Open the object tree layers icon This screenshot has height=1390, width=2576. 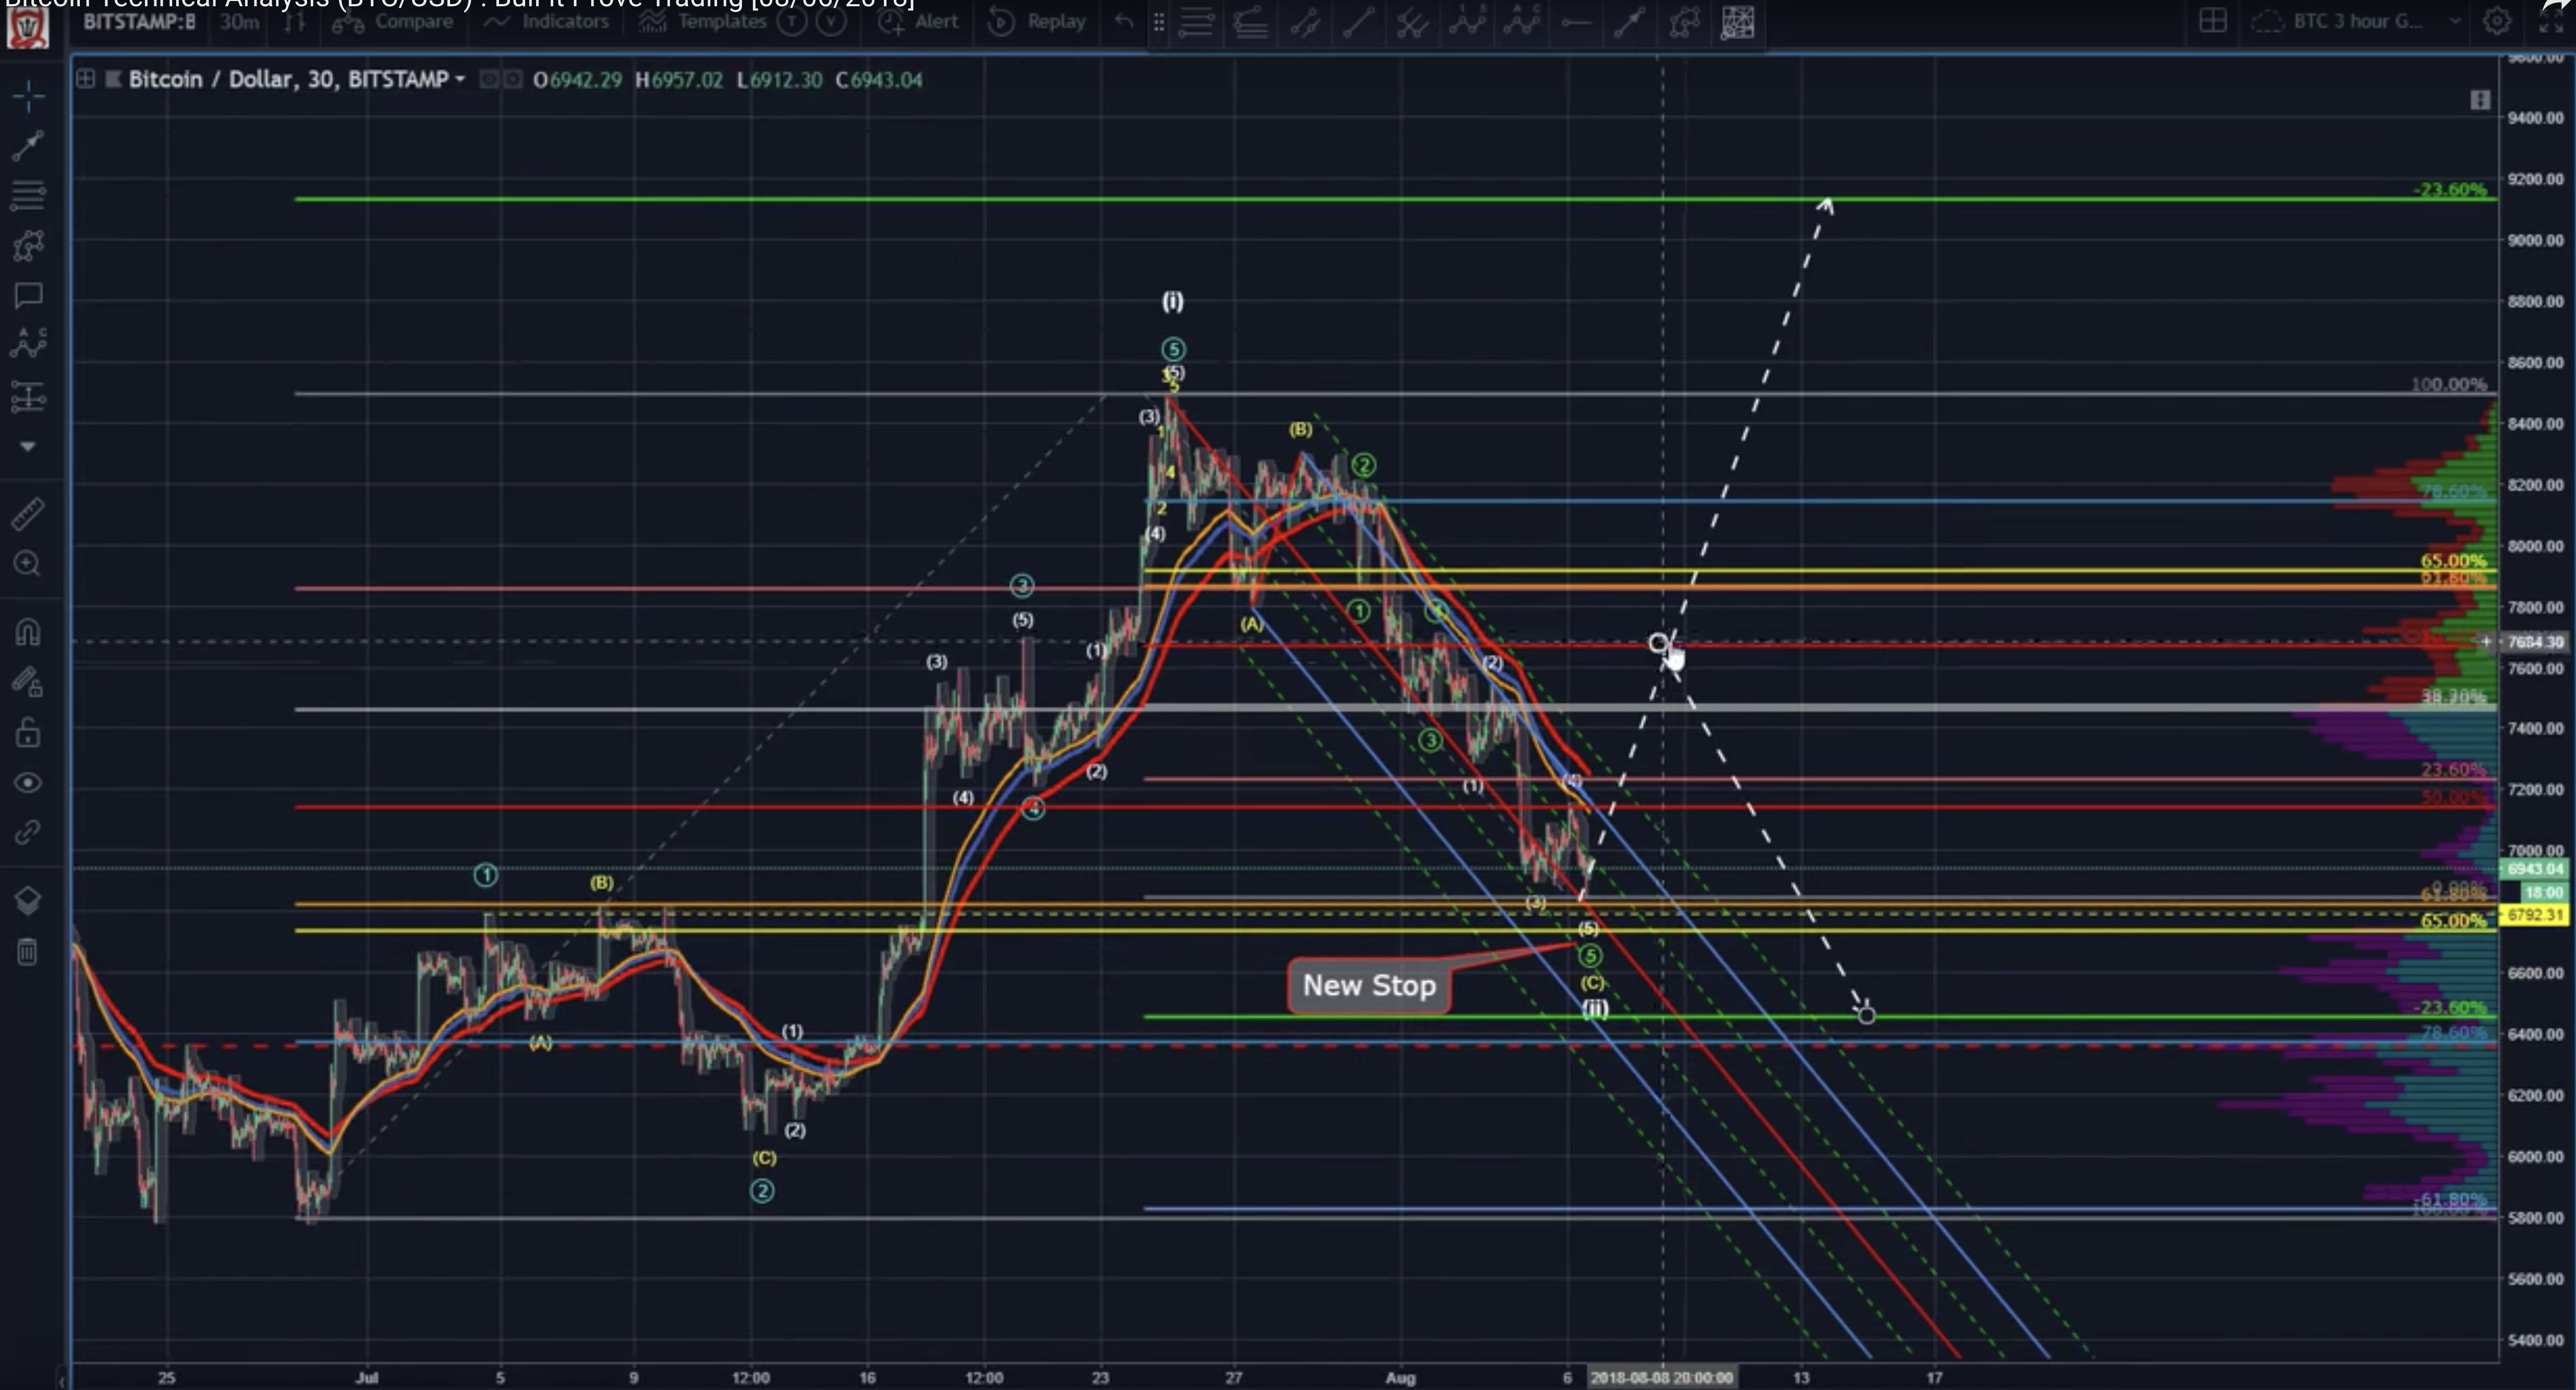(28, 901)
